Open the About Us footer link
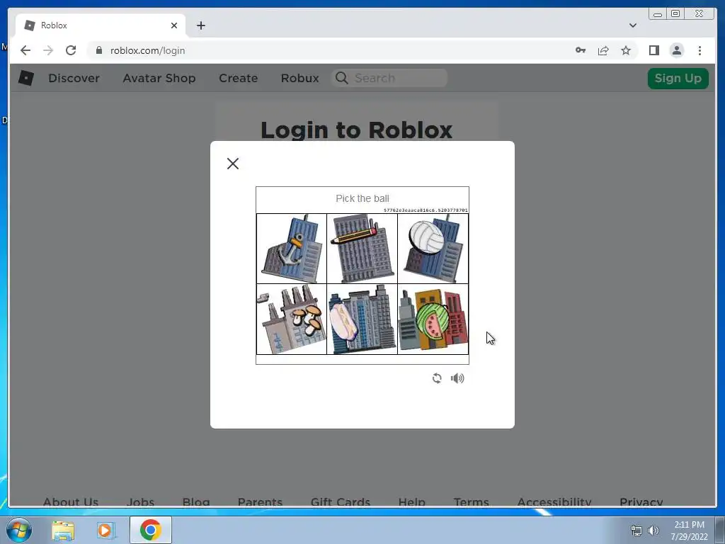725x544 pixels. tap(71, 501)
